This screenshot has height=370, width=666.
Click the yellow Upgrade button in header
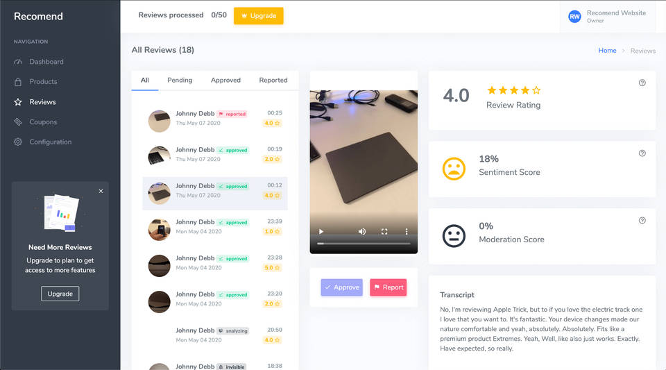[x=258, y=16]
